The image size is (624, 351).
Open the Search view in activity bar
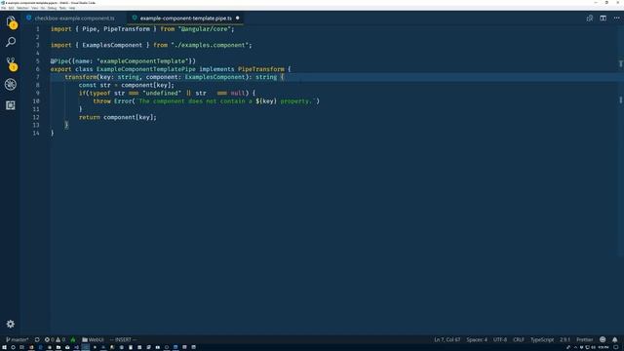(11, 42)
